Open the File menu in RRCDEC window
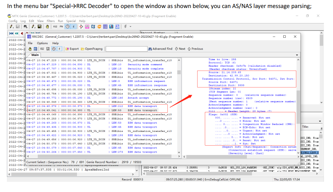The image size is (333, 192). tap(30, 43)
